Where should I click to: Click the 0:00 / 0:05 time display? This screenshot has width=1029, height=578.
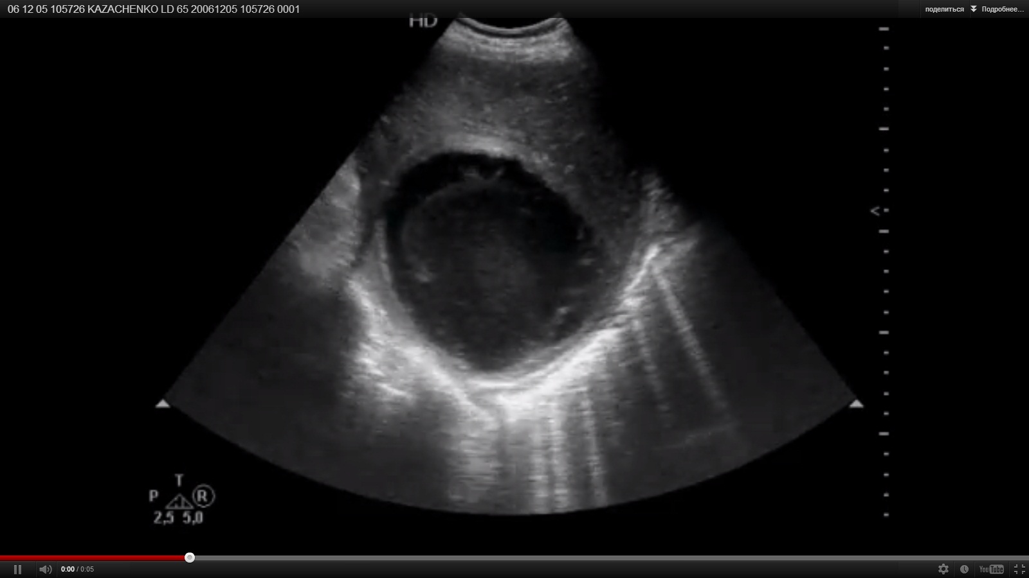point(77,569)
